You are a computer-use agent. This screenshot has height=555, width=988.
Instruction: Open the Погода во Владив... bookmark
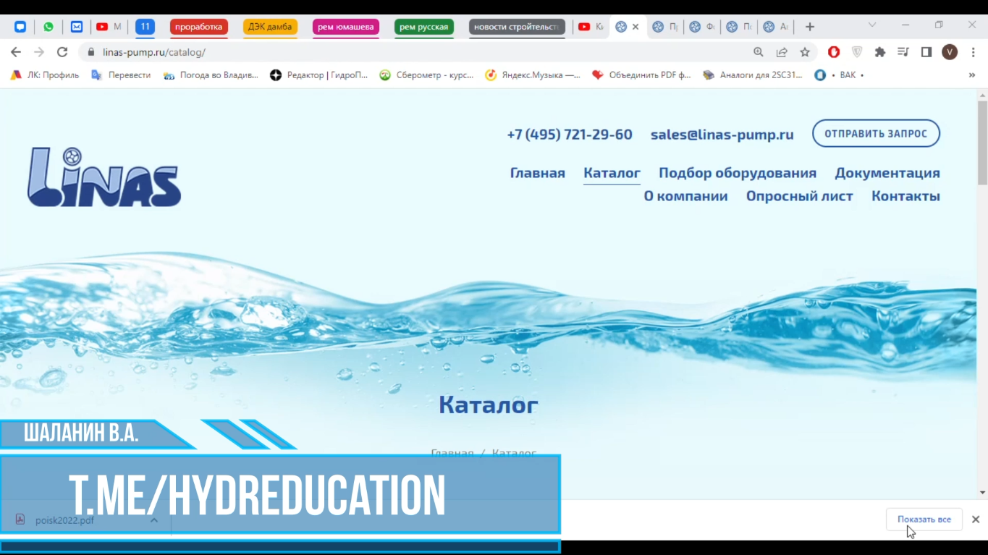[211, 75]
